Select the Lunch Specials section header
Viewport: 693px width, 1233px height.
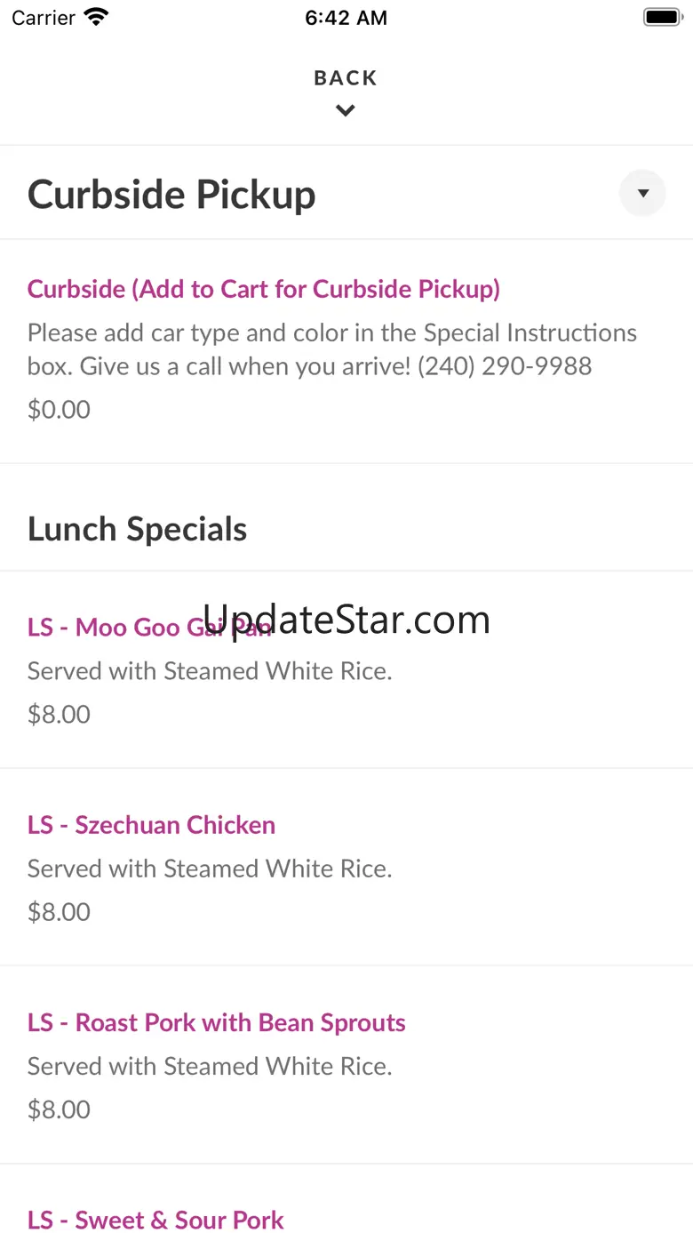pos(137,529)
